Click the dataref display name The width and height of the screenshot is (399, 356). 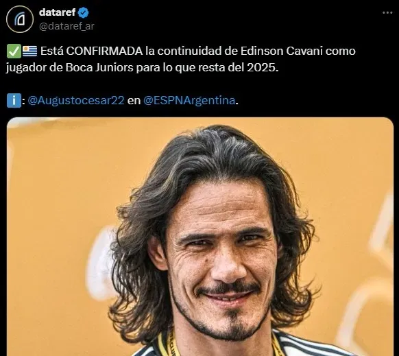point(58,12)
